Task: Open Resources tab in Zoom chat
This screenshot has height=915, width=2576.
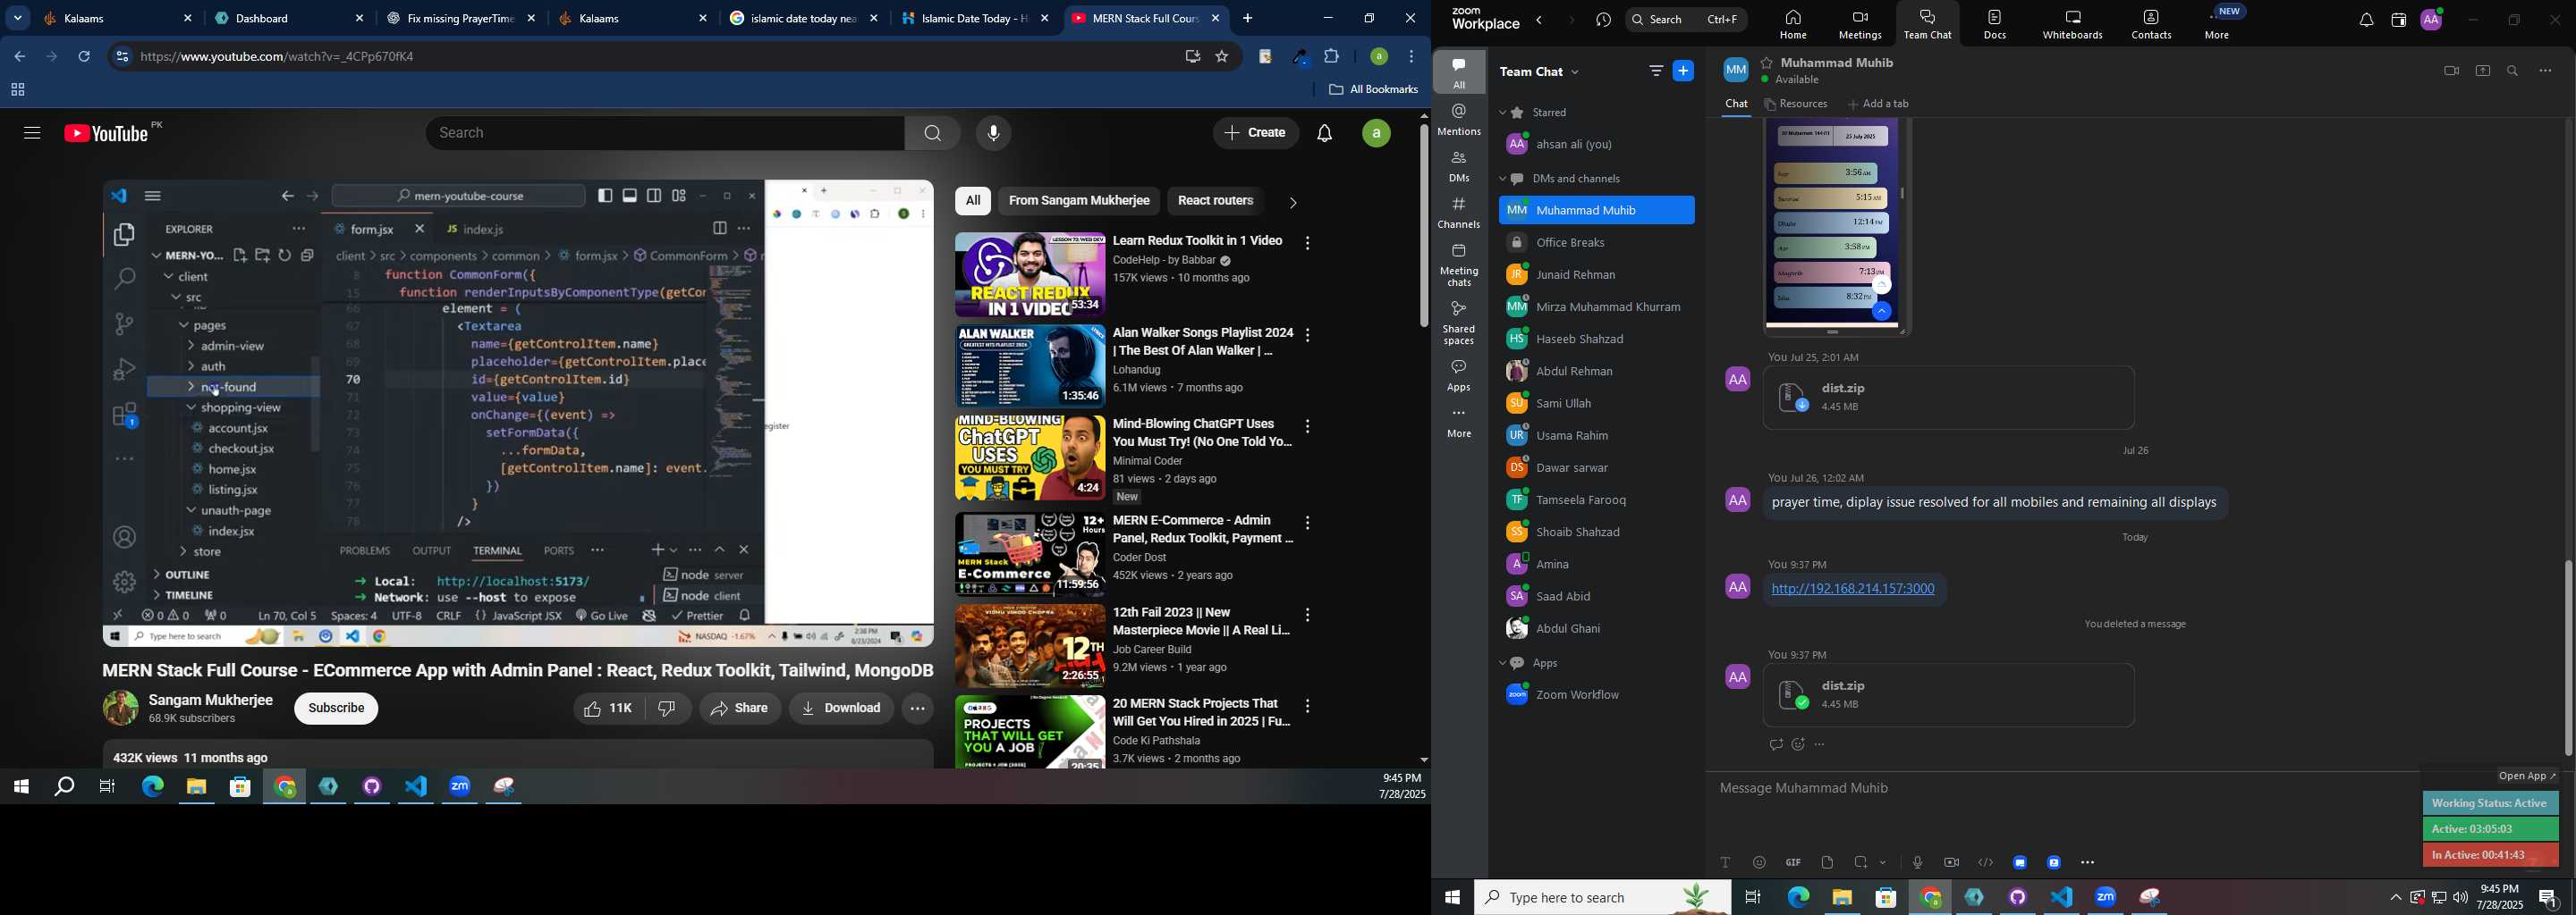Action: coord(1797,105)
